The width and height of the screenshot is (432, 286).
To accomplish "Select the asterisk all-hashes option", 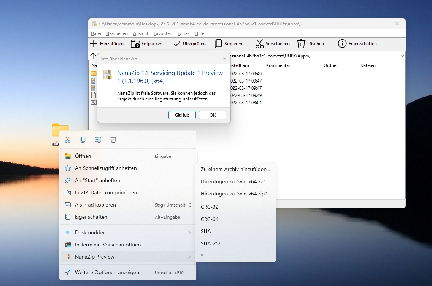I will [235, 255].
